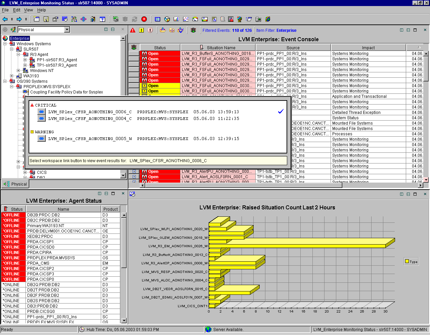The image size is (430, 335).
Task: Toggle the closed-folder event filter icon
Action: [x=172, y=30]
